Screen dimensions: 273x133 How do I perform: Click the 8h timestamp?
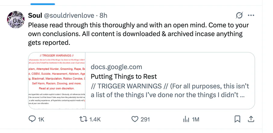[103, 15]
